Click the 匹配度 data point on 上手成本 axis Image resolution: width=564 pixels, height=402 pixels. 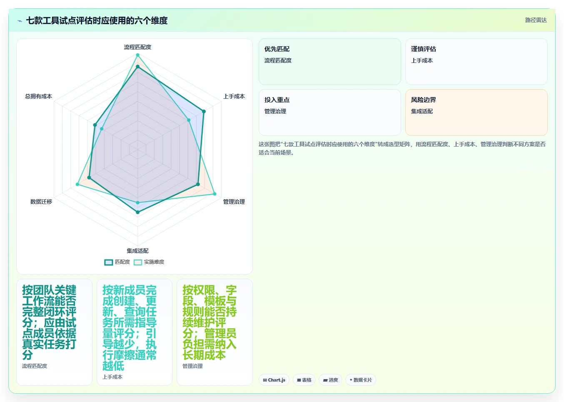pyautogui.click(x=204, y=112)
